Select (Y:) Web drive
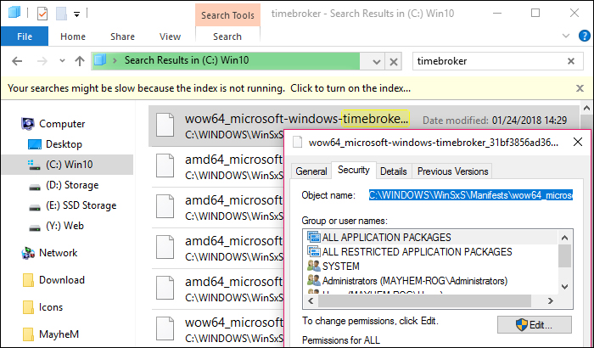The image size is (594, 348). click(64, 226)
